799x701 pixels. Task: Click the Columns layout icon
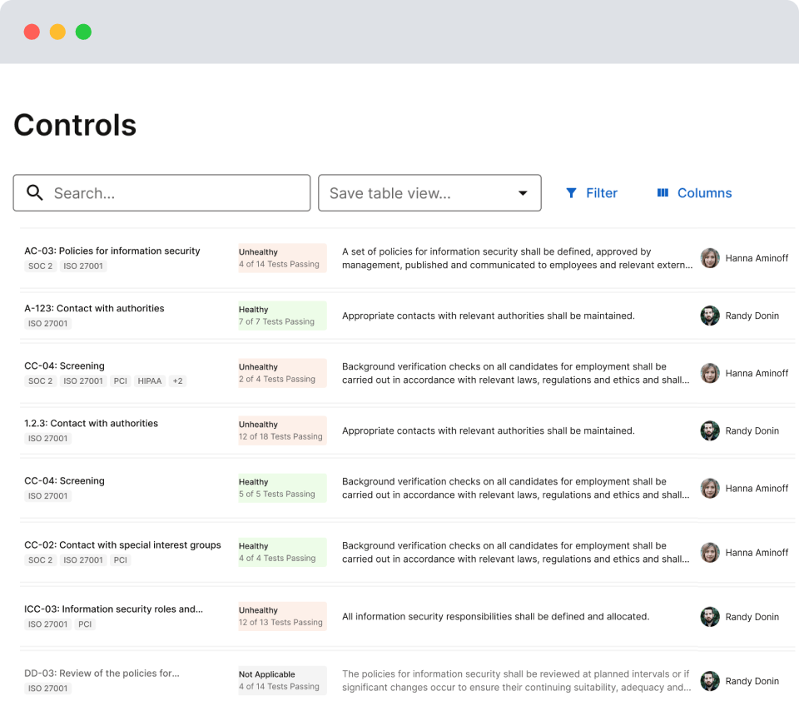[x=663, y=192]
